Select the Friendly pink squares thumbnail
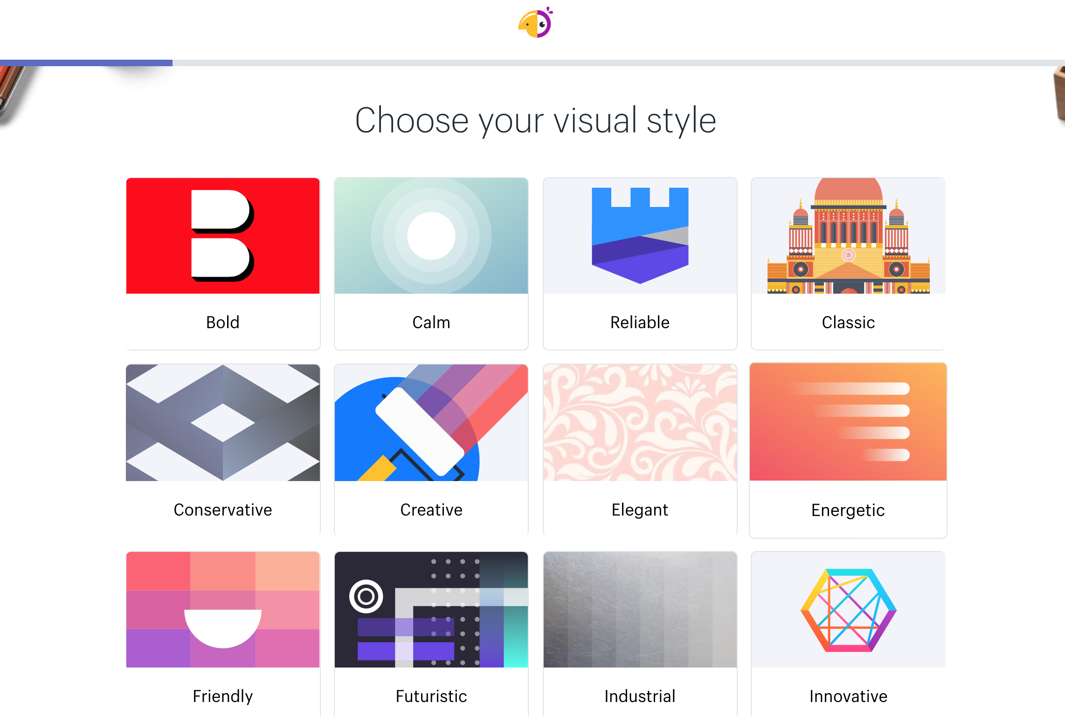The width and height of the screenshot is (1065, 716). pos(223,610)
